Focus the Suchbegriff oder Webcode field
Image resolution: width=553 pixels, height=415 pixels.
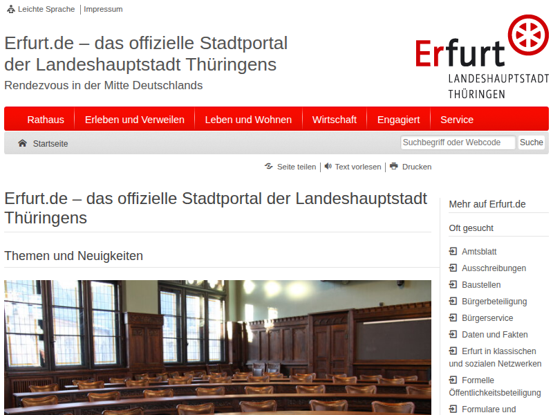[458, 143]
